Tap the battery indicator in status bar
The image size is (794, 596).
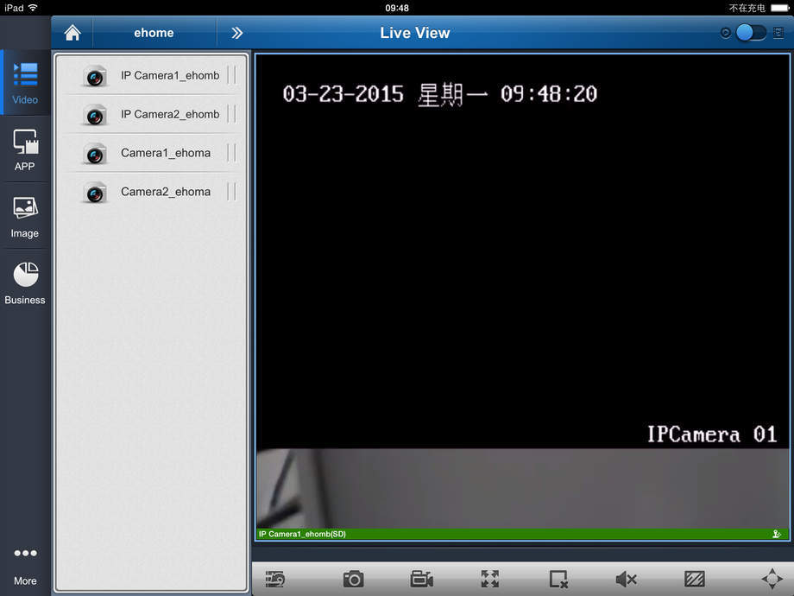pyautogui.click(x=780, y=8)
